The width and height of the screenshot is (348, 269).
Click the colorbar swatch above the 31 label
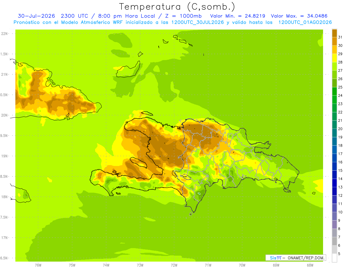(x=334, y=33)
